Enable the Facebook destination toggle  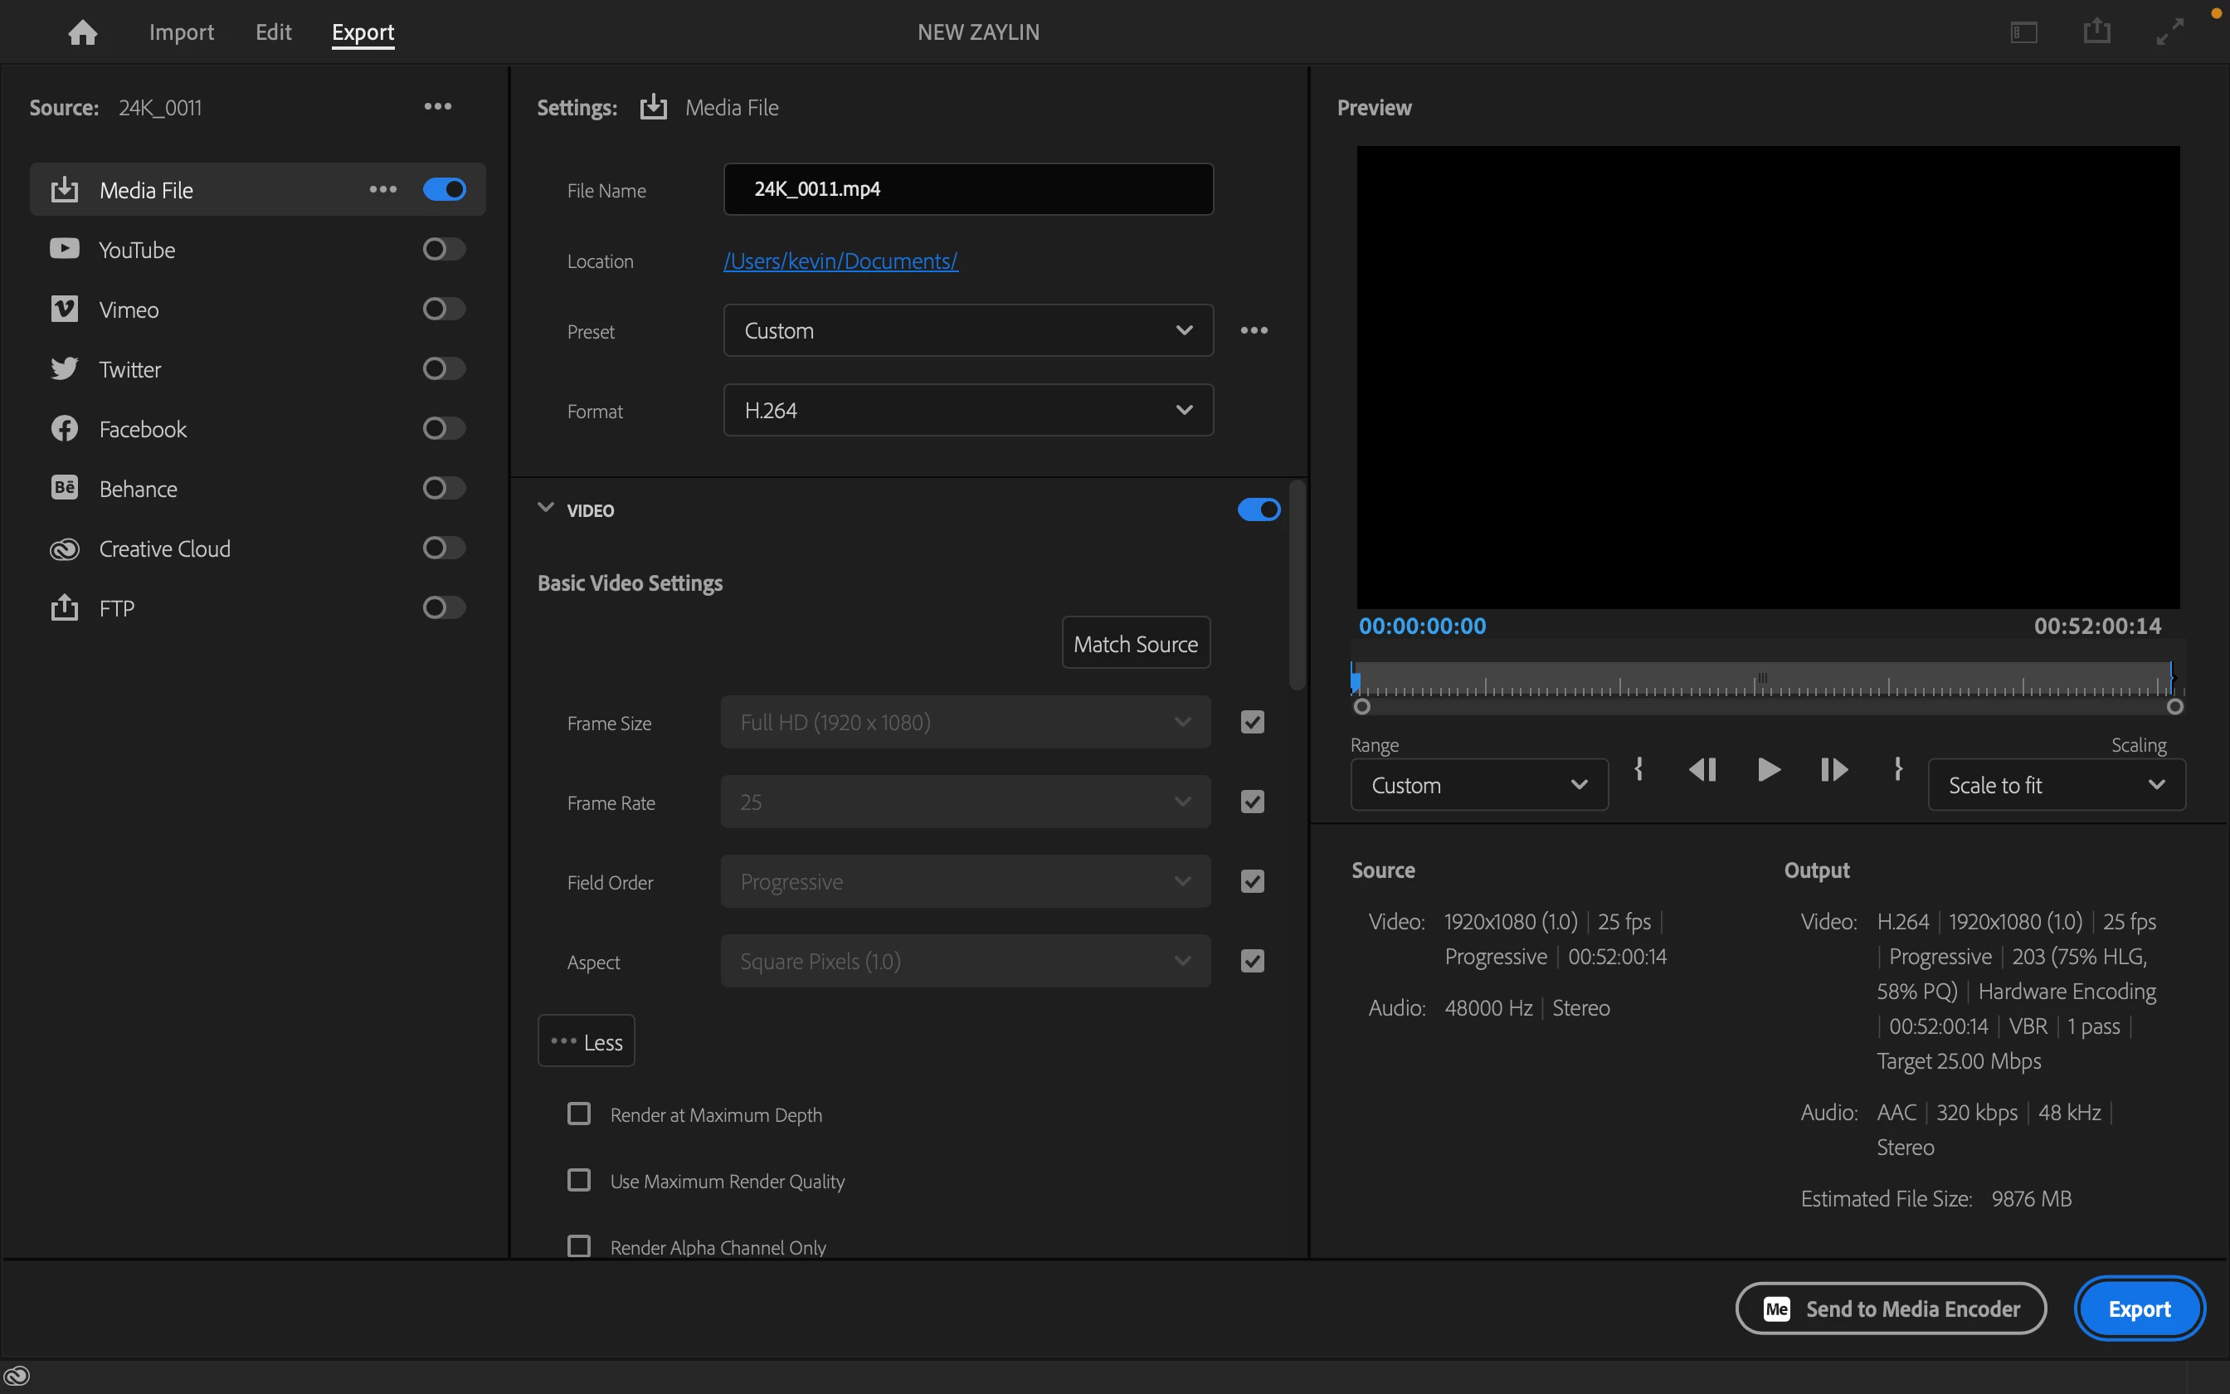[x=444, y=429]
